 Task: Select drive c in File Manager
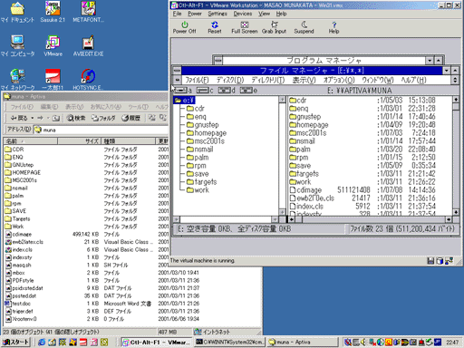click(205, 91)
